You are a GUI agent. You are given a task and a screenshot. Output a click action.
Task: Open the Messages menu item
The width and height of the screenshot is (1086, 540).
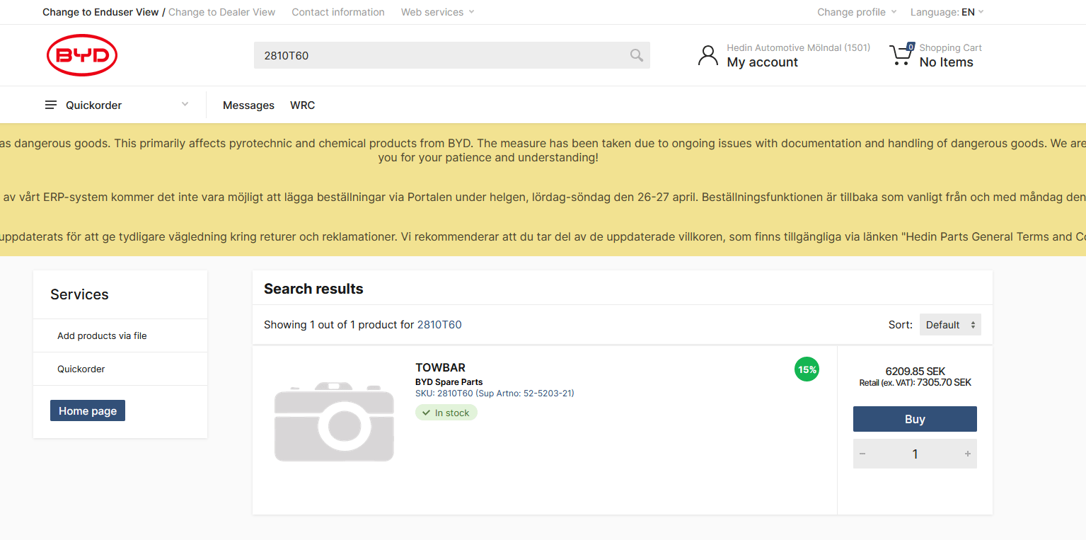pos(248,105)
